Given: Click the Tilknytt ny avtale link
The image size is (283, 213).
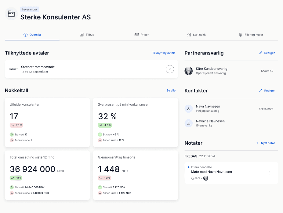Looking at the screenshot, I should 164,53.
